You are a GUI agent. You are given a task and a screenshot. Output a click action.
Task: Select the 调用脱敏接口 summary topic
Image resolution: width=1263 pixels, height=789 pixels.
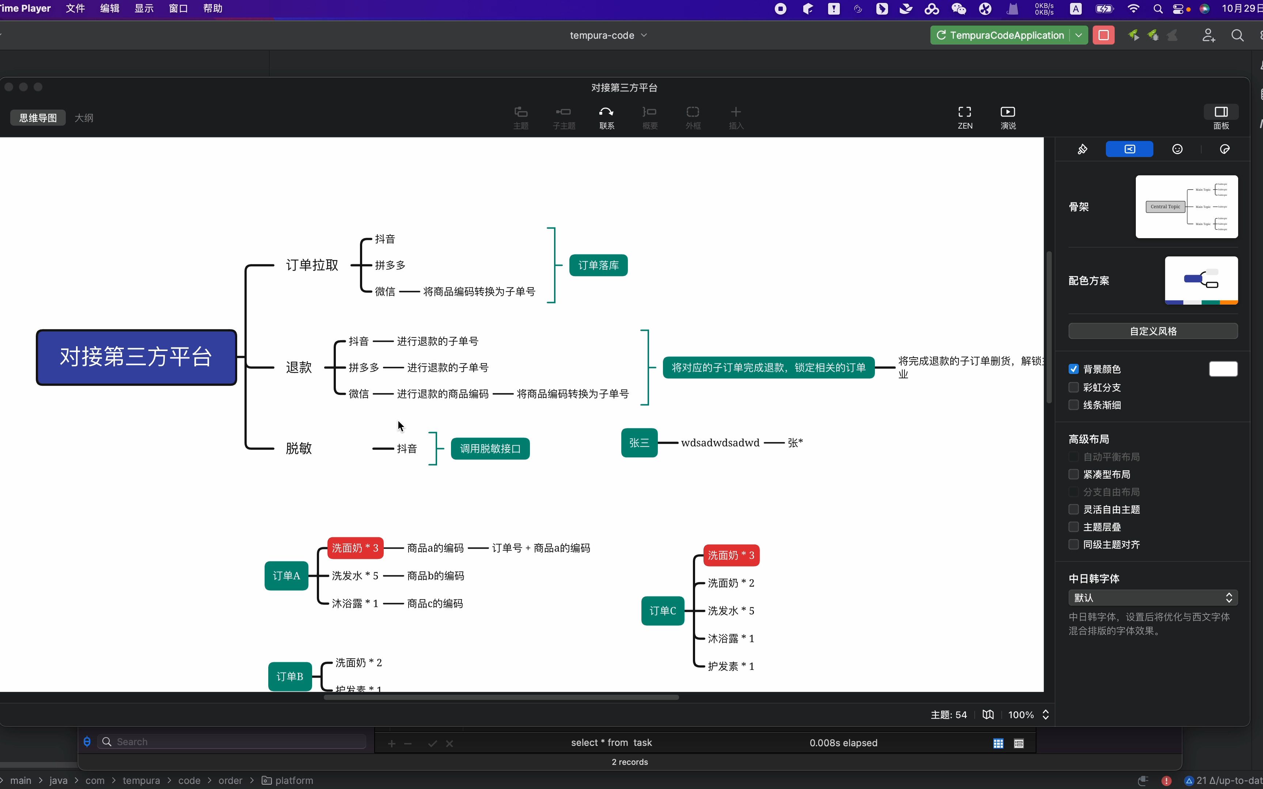(490, 448)
